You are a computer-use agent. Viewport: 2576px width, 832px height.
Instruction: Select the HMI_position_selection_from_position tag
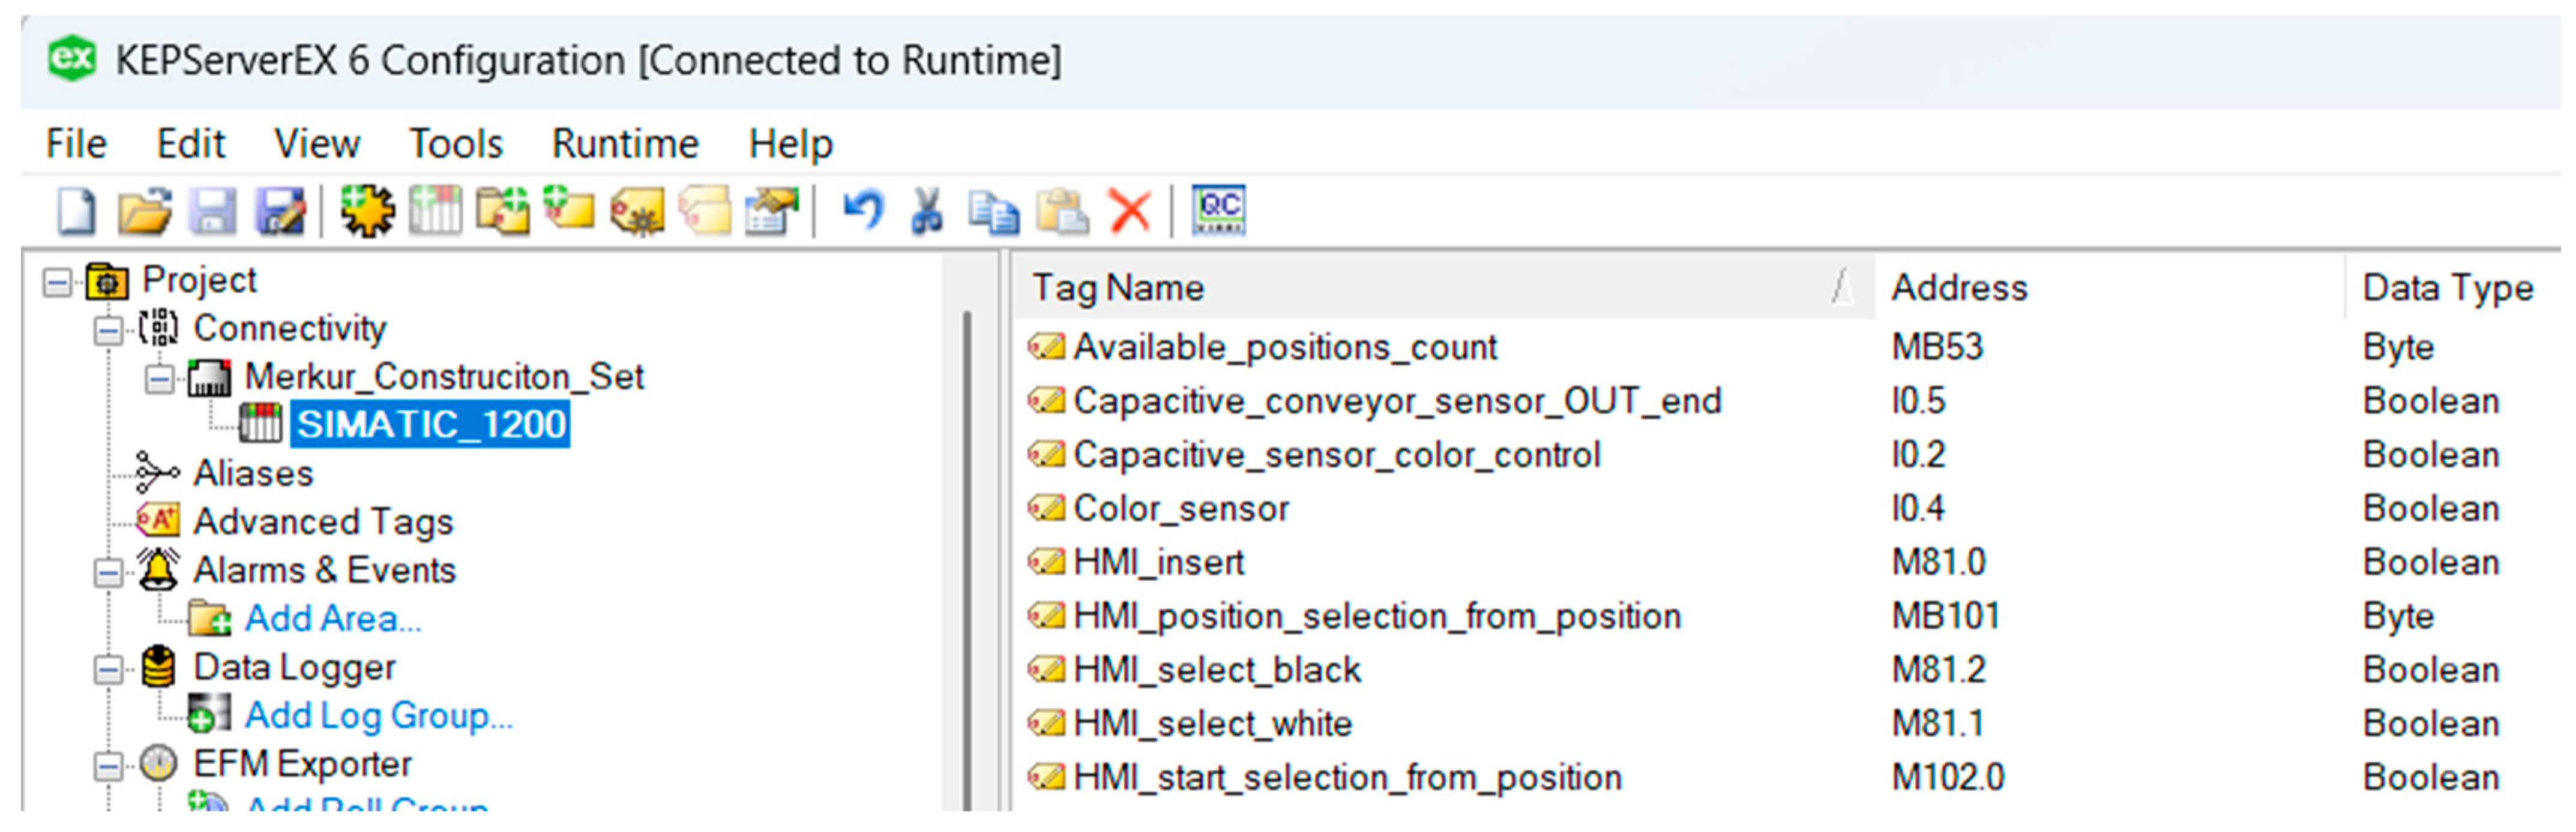[x=1377, y=617]
